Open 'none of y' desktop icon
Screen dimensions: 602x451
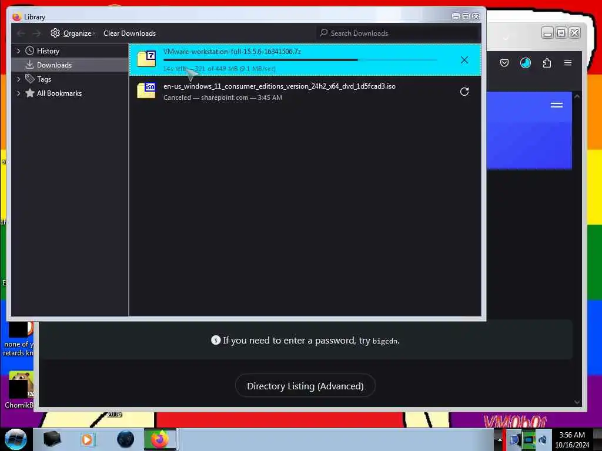point(18,339)
